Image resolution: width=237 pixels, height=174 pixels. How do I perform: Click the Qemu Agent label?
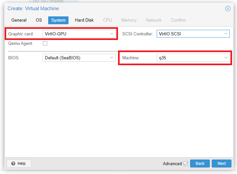click(21, 44)
